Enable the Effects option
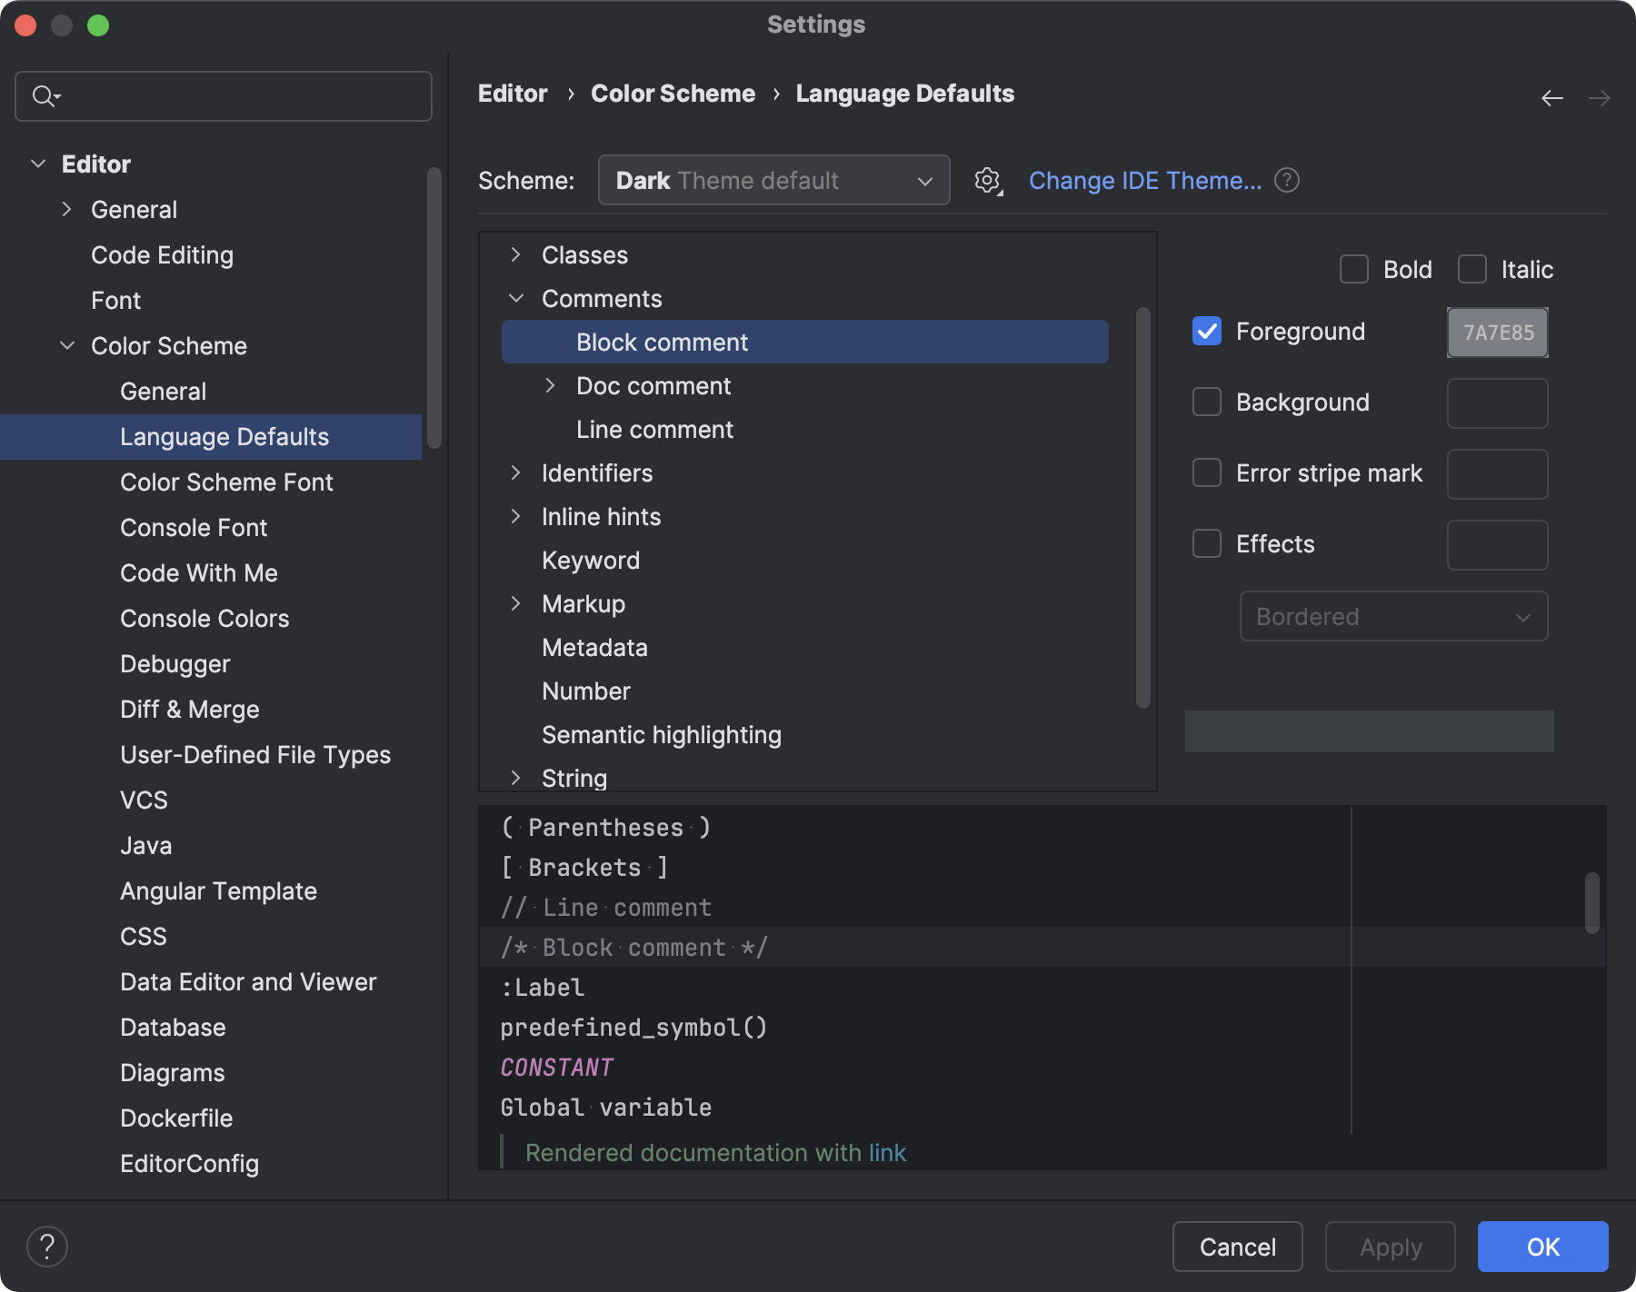 pos(1207,543)
